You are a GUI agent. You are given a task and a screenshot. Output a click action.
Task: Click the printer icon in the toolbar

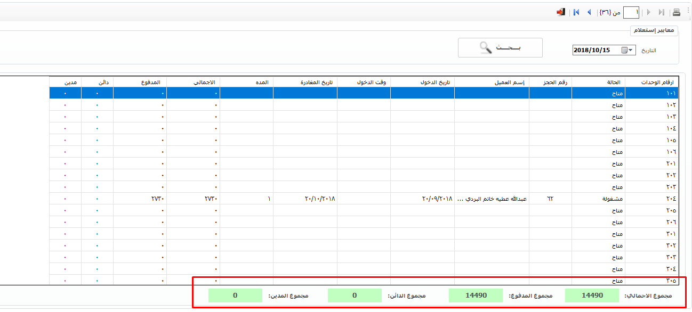tap(676, 12)
